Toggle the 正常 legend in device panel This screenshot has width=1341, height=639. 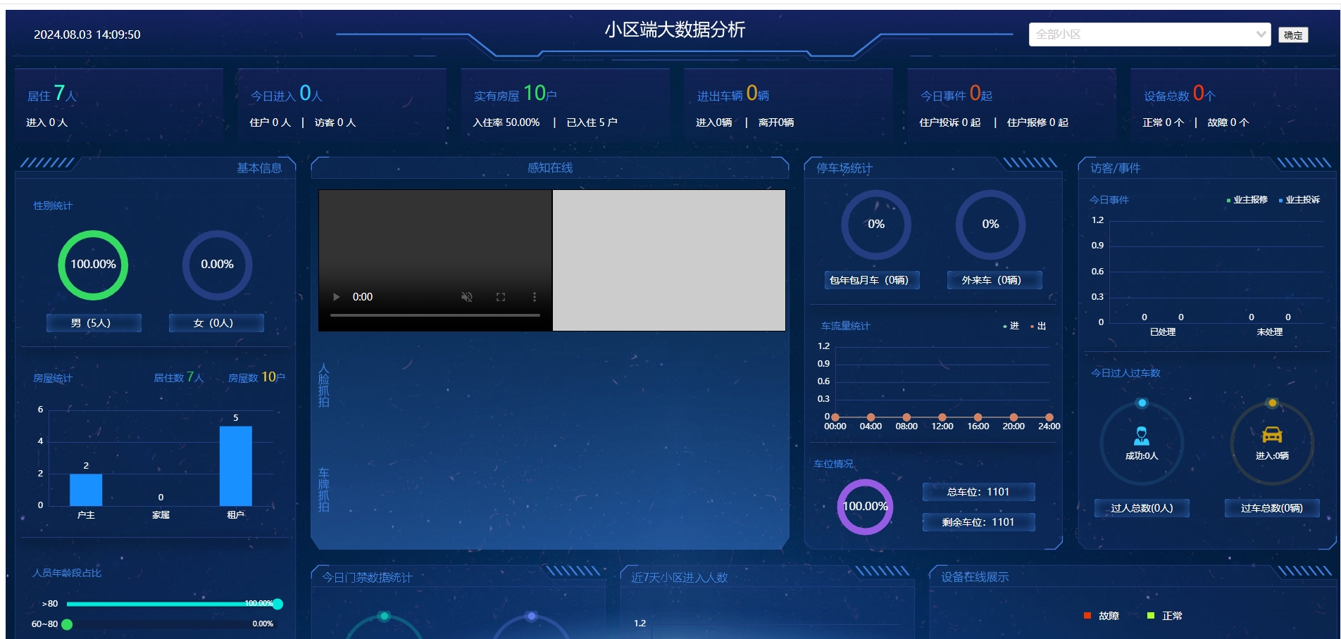coord(1165,616)
